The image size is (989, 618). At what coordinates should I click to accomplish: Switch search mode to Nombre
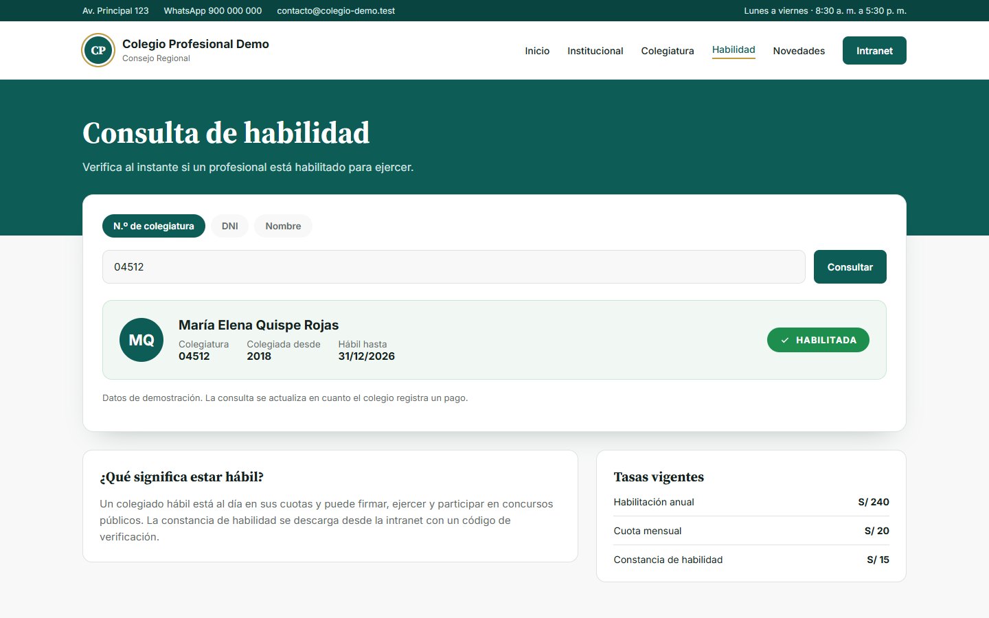click(283, 226)
